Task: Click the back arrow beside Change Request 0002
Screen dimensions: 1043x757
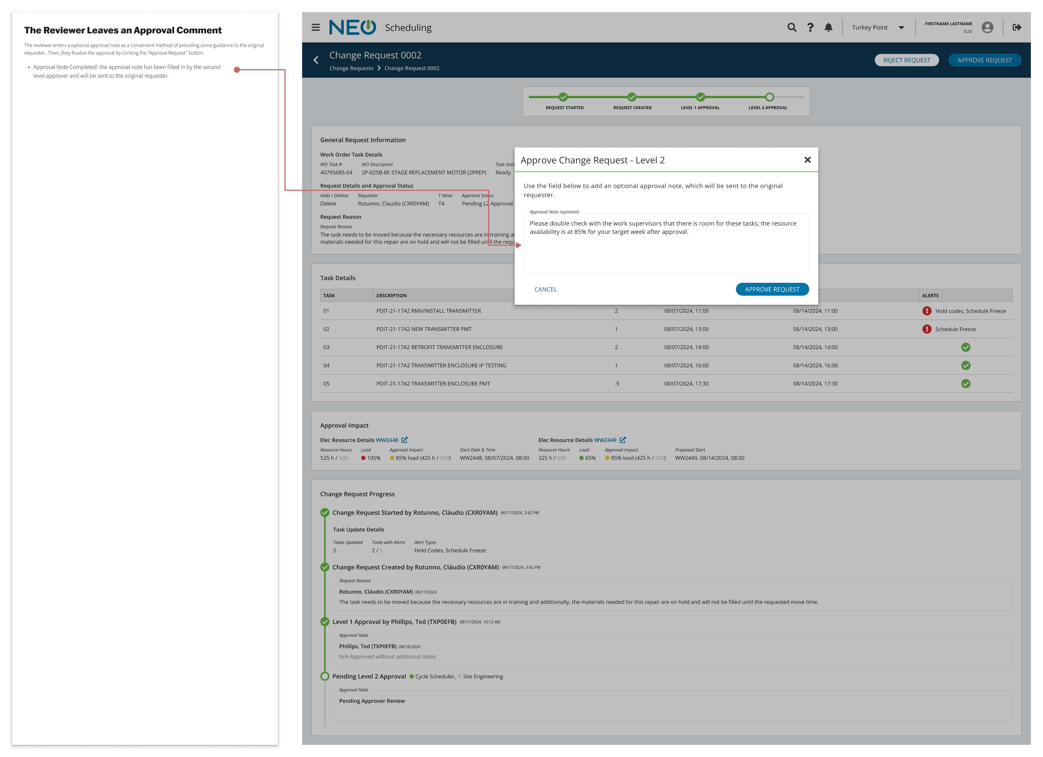Action: pos(316,60)
